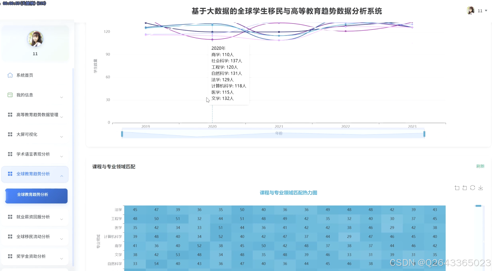Click the large profile avatar in sidebar
The height and width of the screenshot is (271, 492).
click(x=35, y=38)
